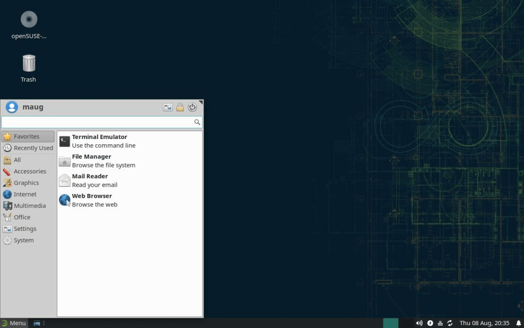Open the network status tray icon
Screen dimensions: 524x328
click(440, 323)
